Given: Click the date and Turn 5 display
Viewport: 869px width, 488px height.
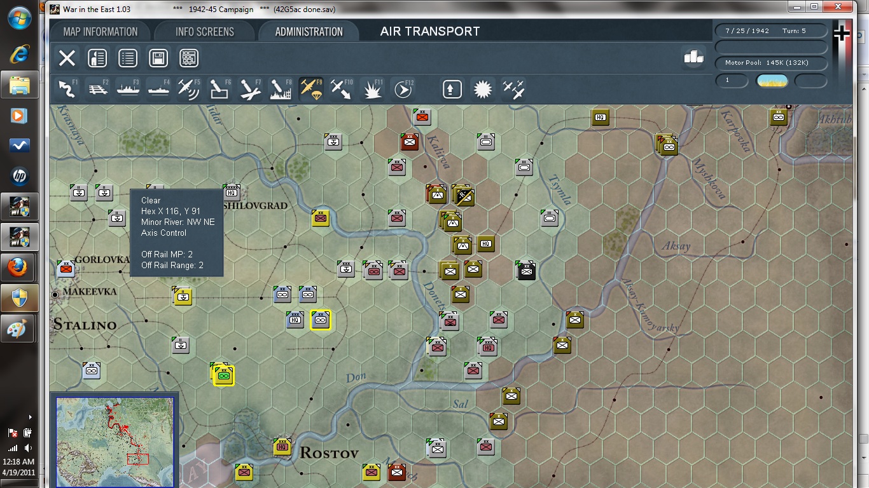Looking at the screenshot, I should point(771,30).
